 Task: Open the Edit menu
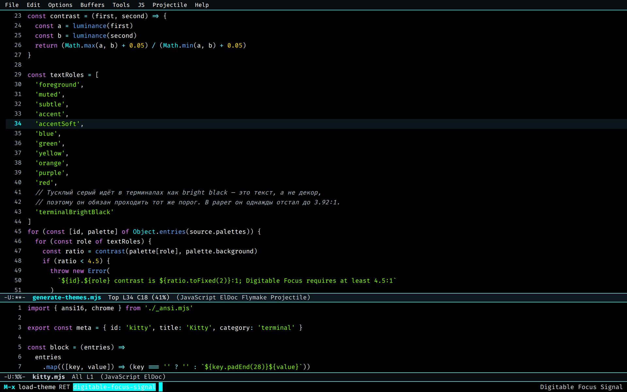(33, 5)
